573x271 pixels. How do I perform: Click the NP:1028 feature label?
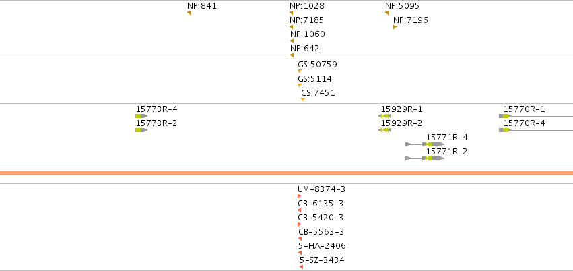coord(307,6)
